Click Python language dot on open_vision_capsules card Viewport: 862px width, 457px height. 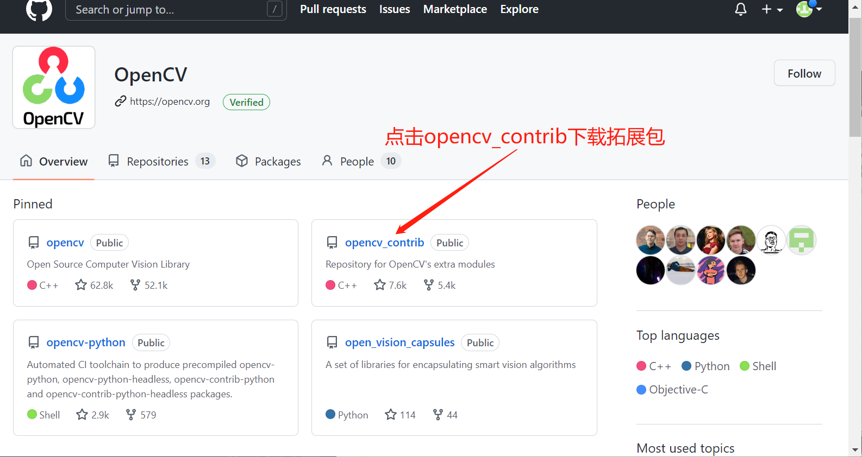[x=330, y=414]
